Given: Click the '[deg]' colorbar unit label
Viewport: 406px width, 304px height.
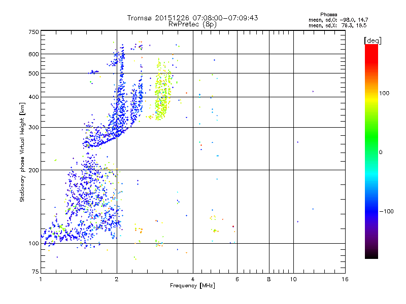Looking at the screenshot, I should tap(373, 41).
